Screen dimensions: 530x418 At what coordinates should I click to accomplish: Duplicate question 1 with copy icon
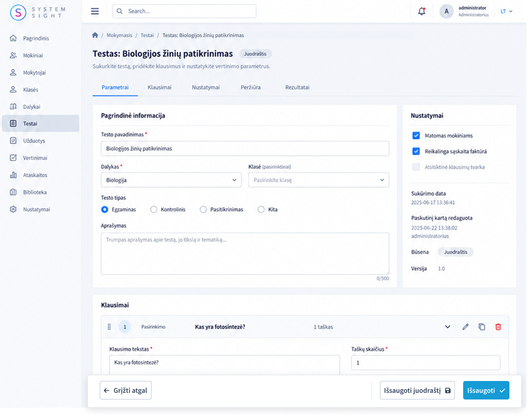pos(482,326)
